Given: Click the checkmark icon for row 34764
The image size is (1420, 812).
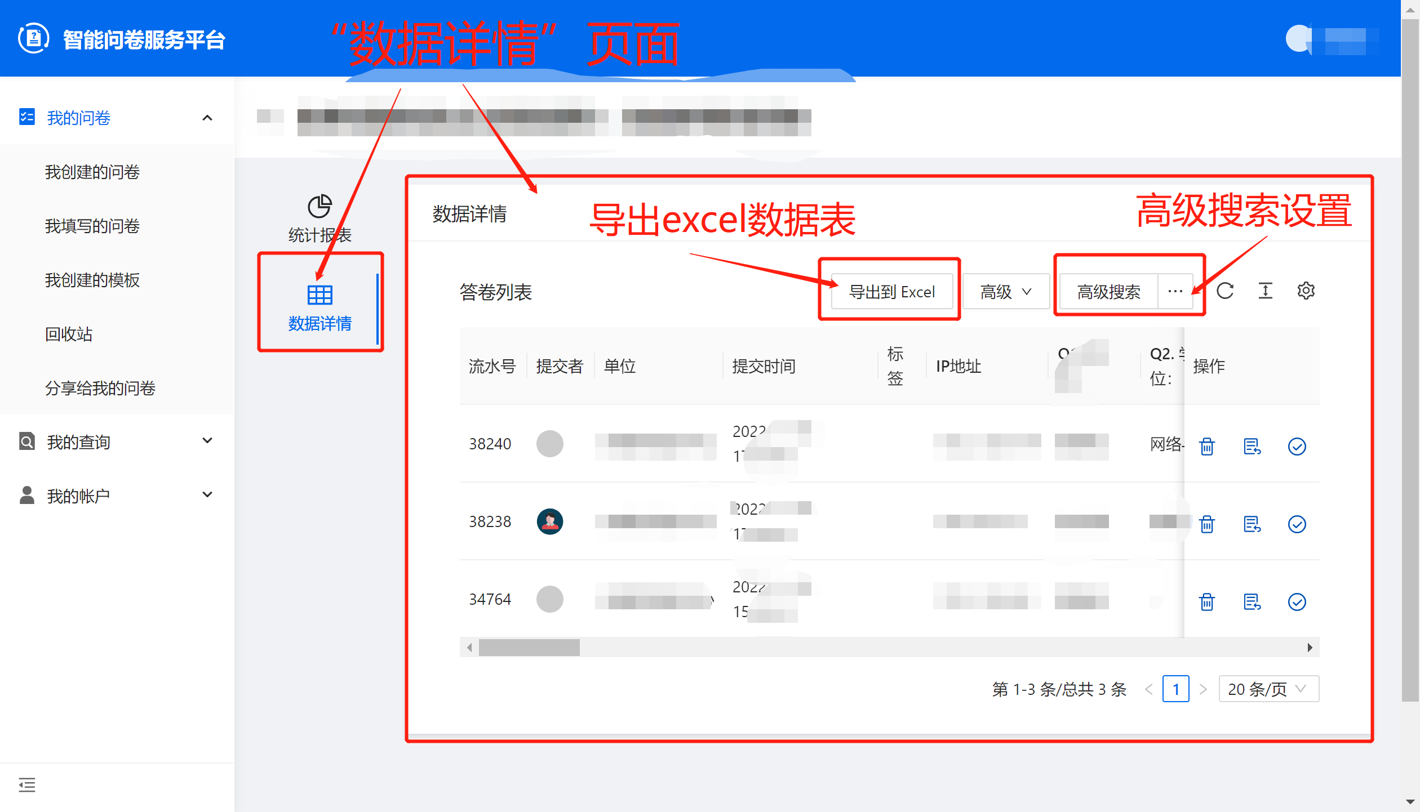Looking at the screenshot, I should click(x=1297, y=602).
